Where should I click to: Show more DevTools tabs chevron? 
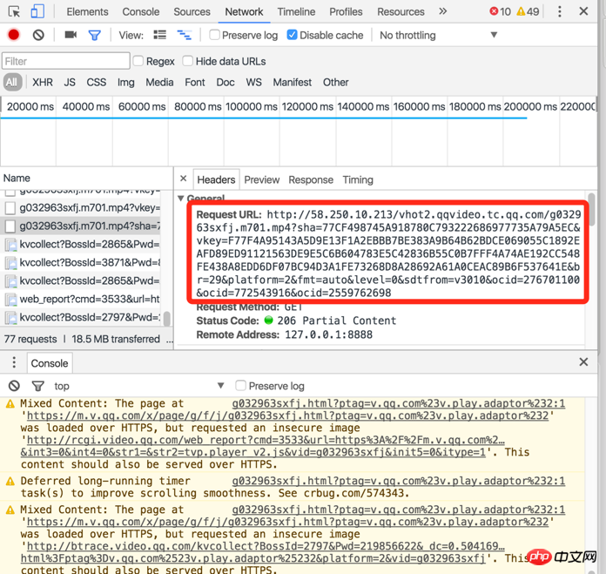(x=443, y=11)
